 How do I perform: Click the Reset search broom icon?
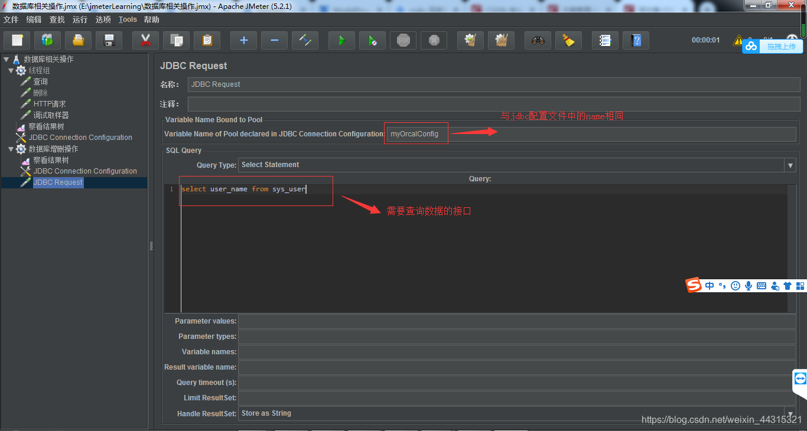[568, 40]
